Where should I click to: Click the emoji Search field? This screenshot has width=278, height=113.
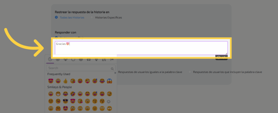[79, 68]
